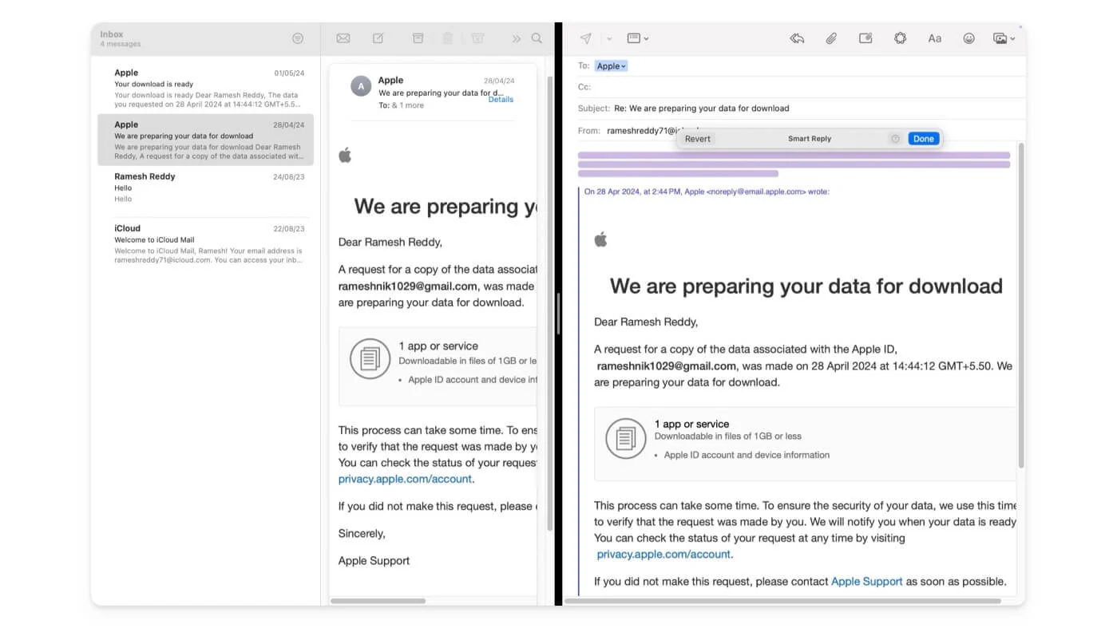This screenshot has height=628, width=1117.
Task: Attach a file with the paperclip icon
Action: point(831,38)
